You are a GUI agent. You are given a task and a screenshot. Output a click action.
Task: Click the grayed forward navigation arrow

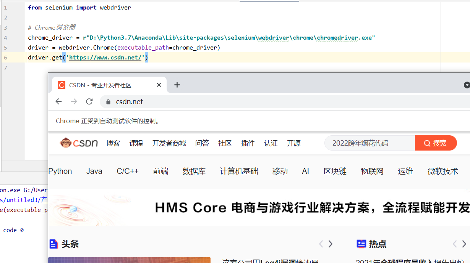pos(73,101)
